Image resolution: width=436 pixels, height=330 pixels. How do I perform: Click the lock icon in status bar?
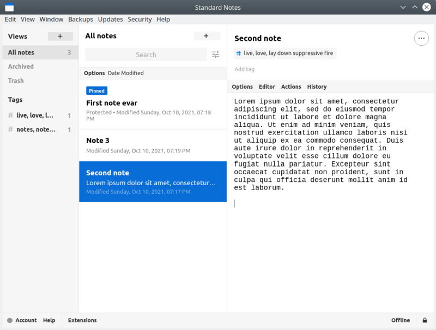[425, 320]
